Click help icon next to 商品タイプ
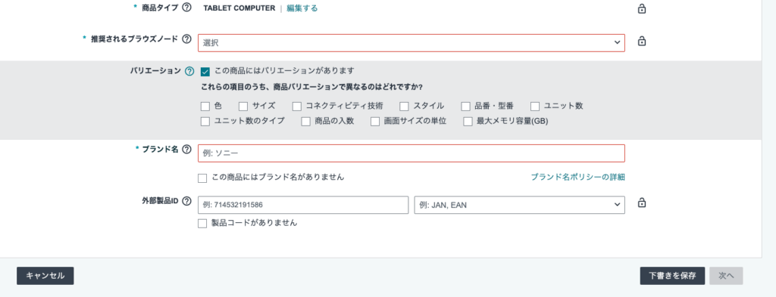This screenshot has width=776, height=297. click(x=186, y=8)
